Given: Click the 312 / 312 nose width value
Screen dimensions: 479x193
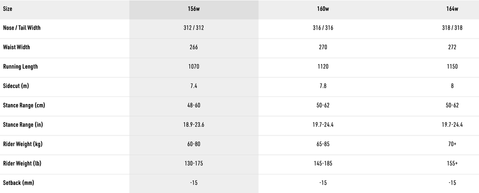Looking at the screenshot, I should click(x=193, y=28).
